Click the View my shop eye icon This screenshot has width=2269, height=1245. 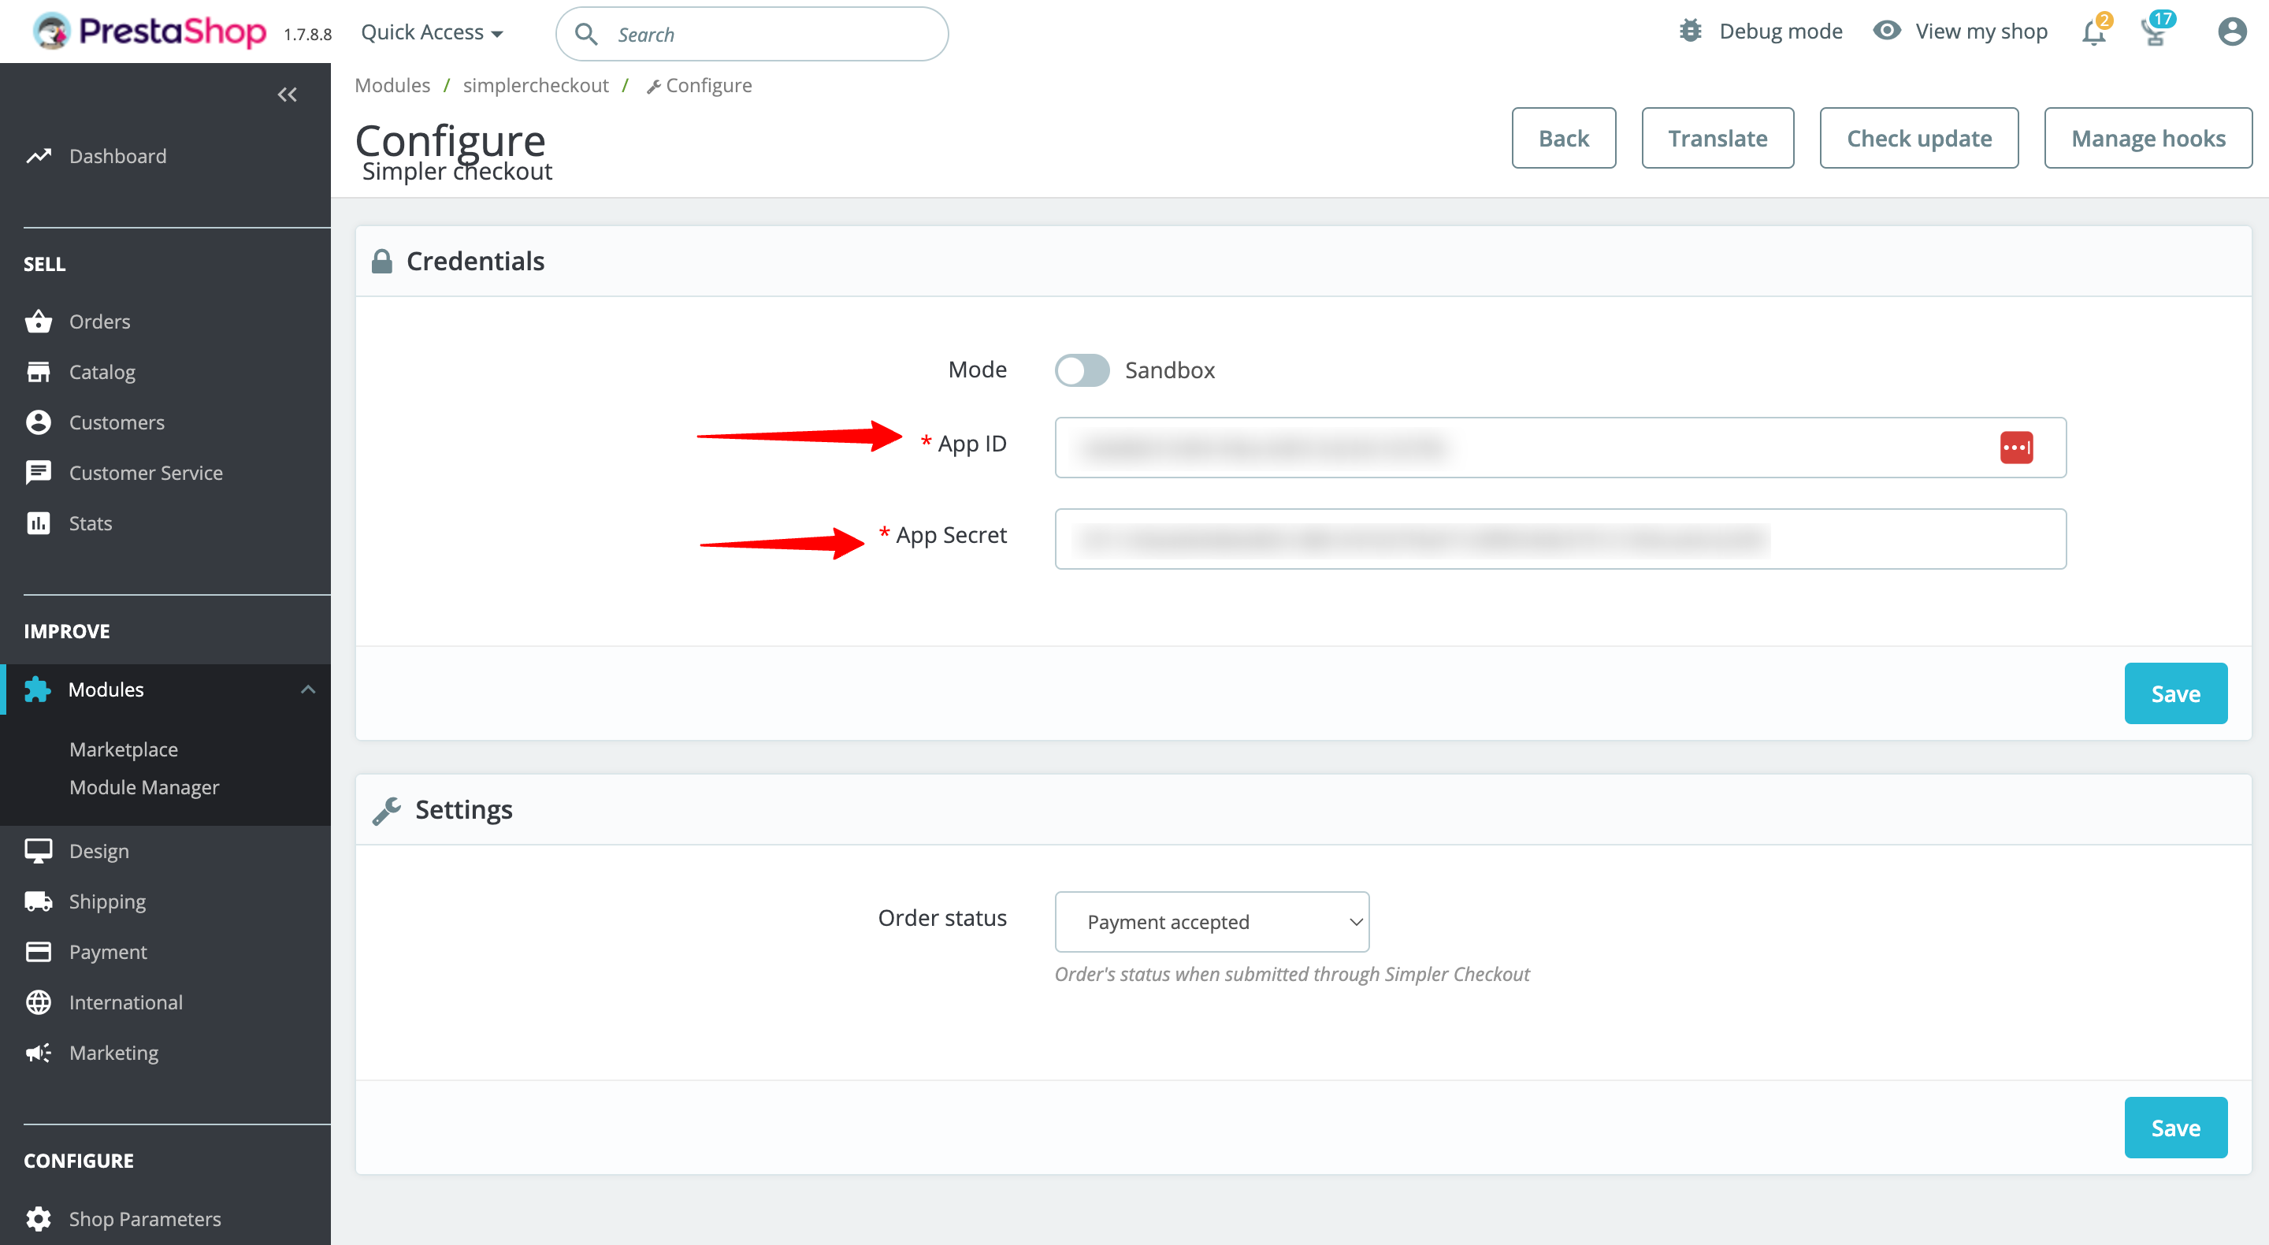pos(1886,32)
